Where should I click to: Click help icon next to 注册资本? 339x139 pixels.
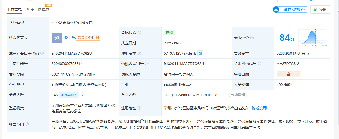pos(139,53)
